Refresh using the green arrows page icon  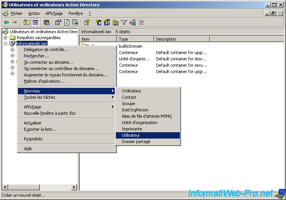pos(67,22)
